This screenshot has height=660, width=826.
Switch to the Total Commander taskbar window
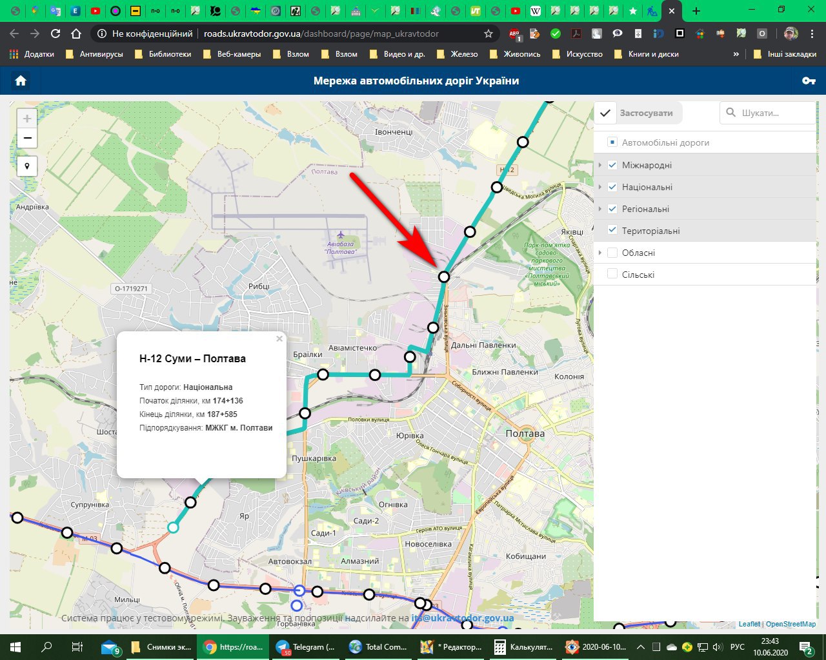(x=378, y=646)
